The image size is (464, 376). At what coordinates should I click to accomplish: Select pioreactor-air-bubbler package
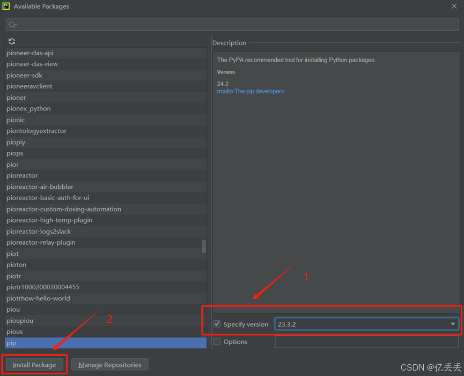[106, 187]
